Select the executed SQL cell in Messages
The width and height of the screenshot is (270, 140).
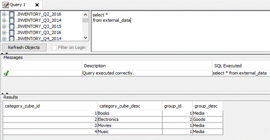tap(241, 73)
